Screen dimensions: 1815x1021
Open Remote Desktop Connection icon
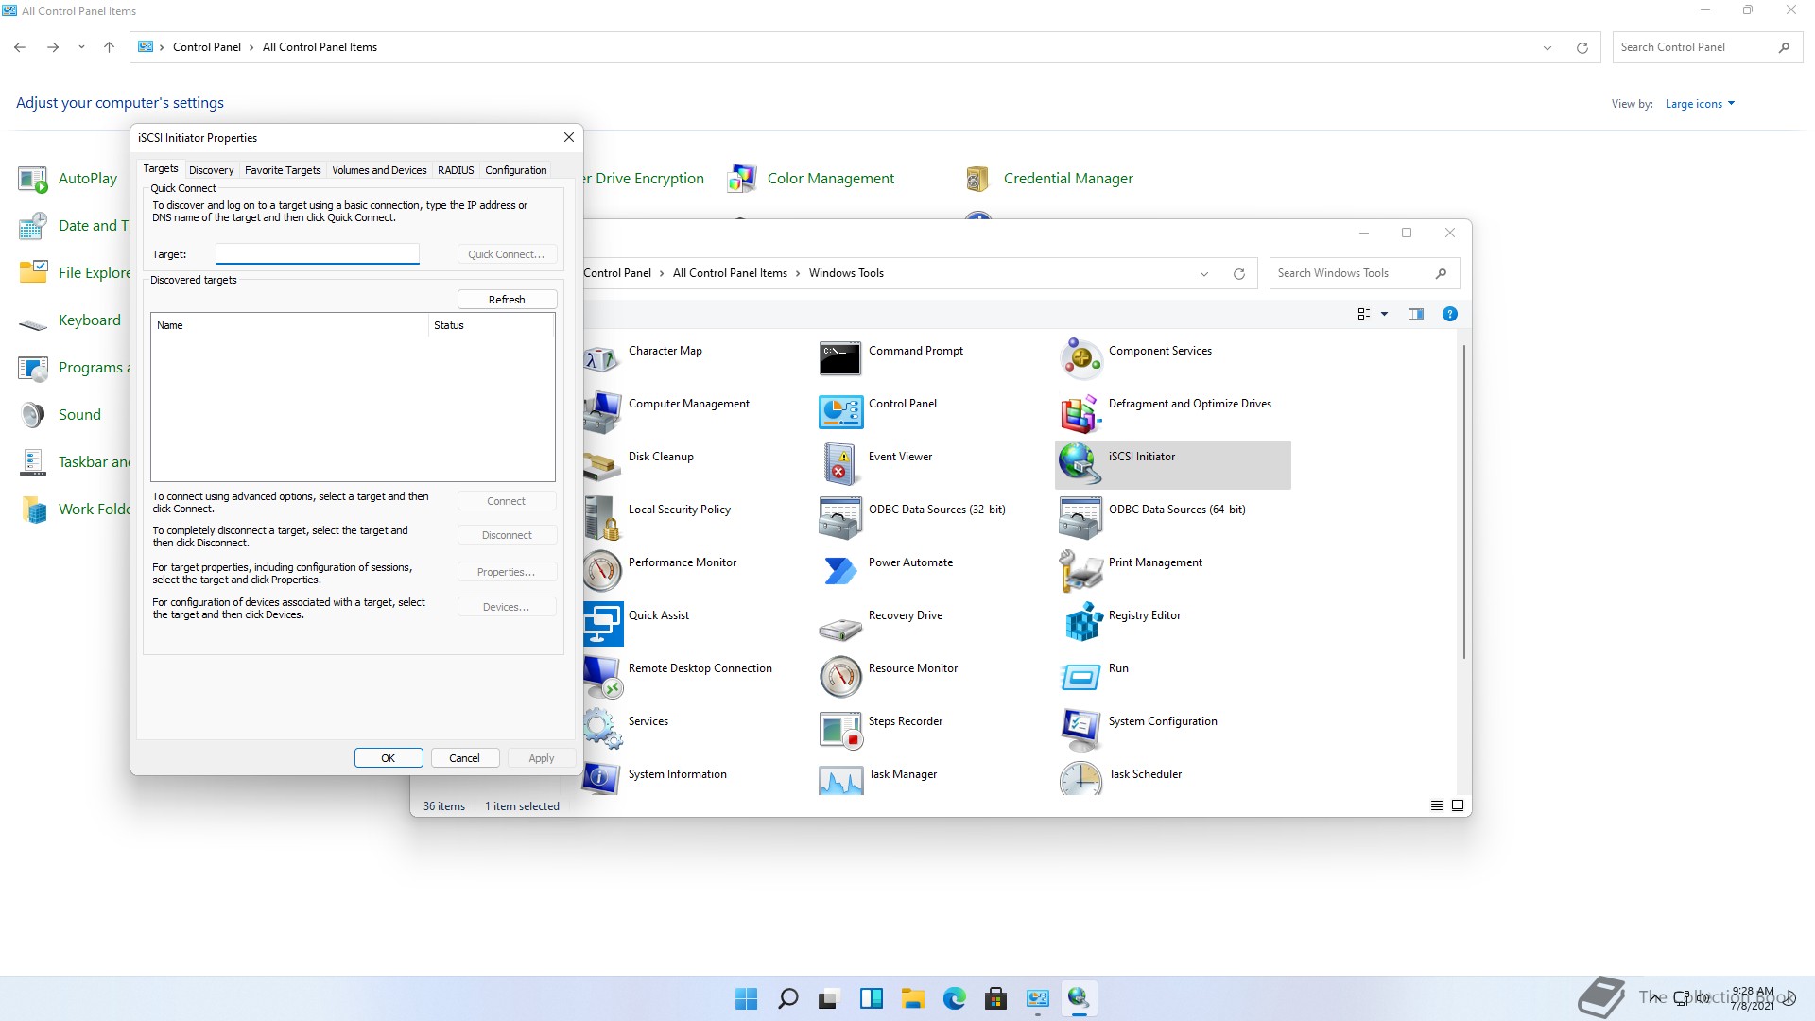(x=602, y=677)
